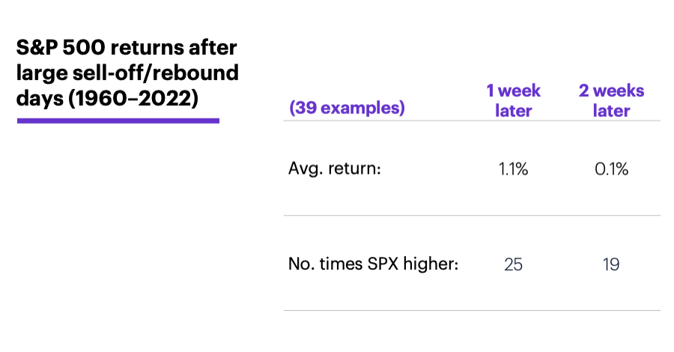Click the '1 week later' column header

(513, 100)
